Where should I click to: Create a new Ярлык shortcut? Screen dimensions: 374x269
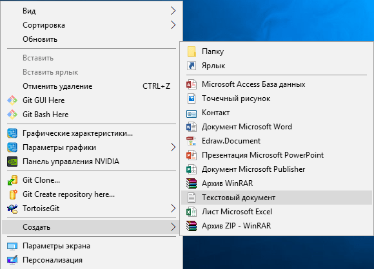[277, 66]
